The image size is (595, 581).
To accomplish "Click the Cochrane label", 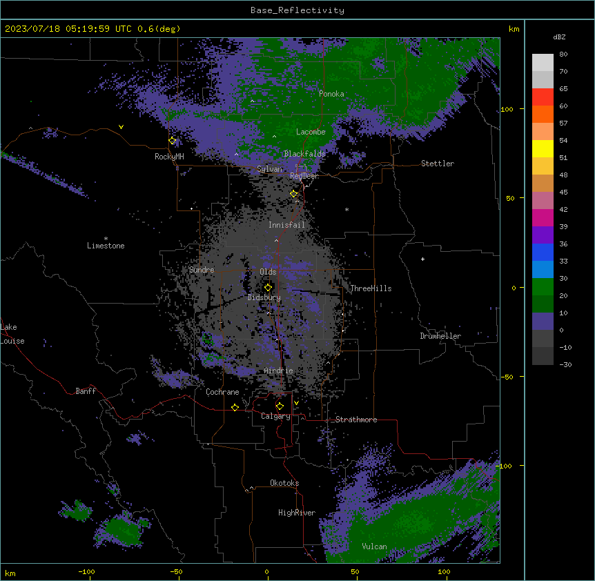I will (222, 392).
